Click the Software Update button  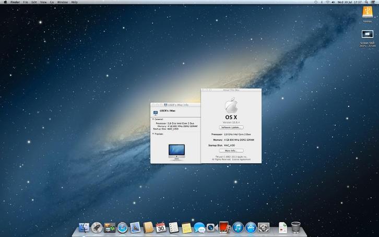click(x=231, y=127)
